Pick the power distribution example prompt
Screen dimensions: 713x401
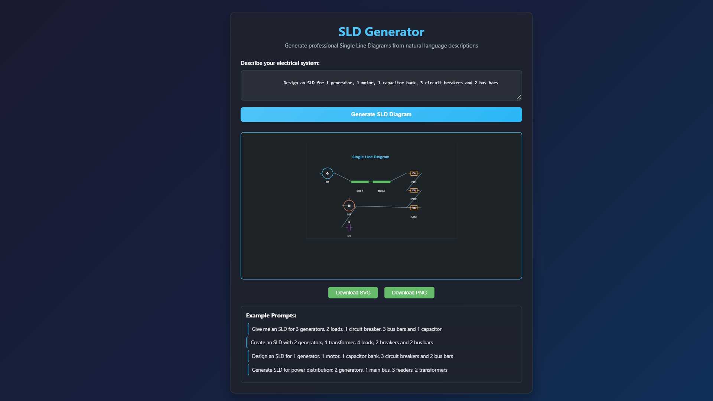click(x=349, y=370)
